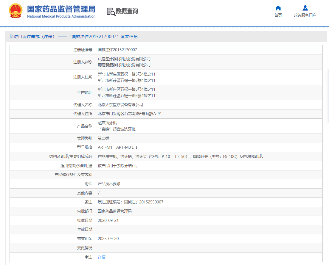
Task: Click the 产品储存条件及有效期 label
Action: coord(73,175)
